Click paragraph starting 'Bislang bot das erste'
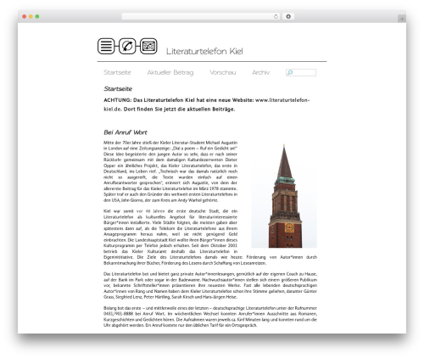Viewport: 424px width, 359px height. pos(210,317)
